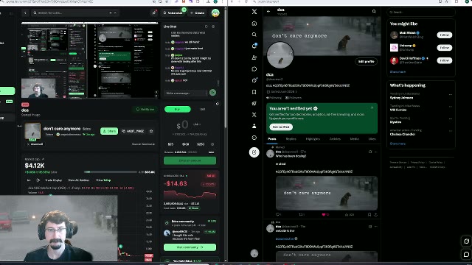Go back in the pump.fun header
The image size is (472, 265).
[25, 13]
